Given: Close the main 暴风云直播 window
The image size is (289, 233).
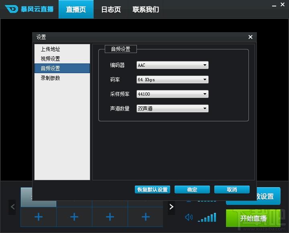Looking at the screenshot, I should point(282,4).
